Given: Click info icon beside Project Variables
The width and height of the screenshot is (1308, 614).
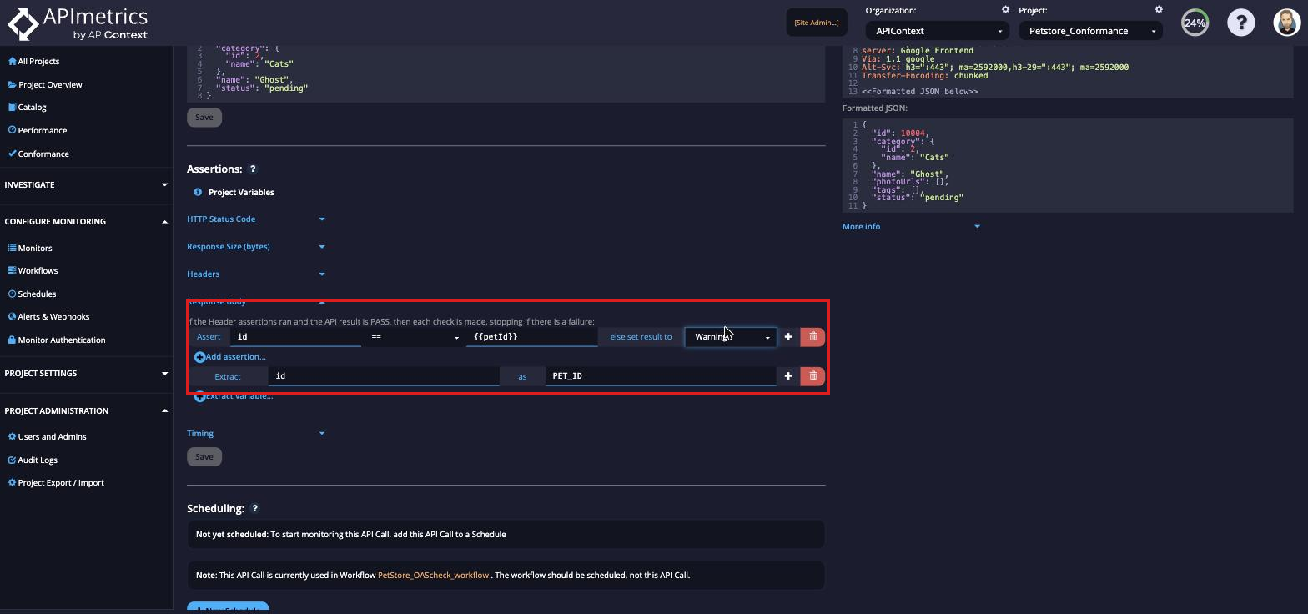Looking at the screenshot, I should pyautogui.click(x=198, y=193).
